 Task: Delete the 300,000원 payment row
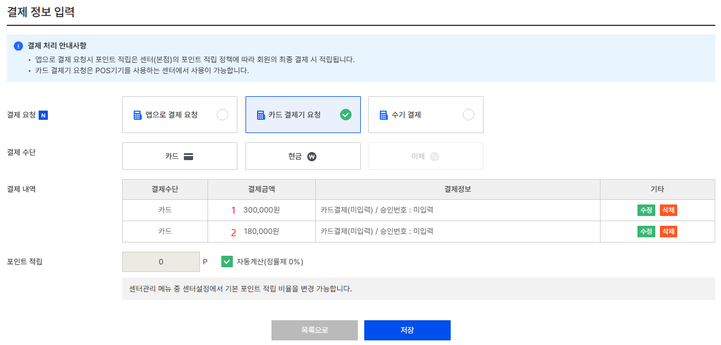click(669, 210)
